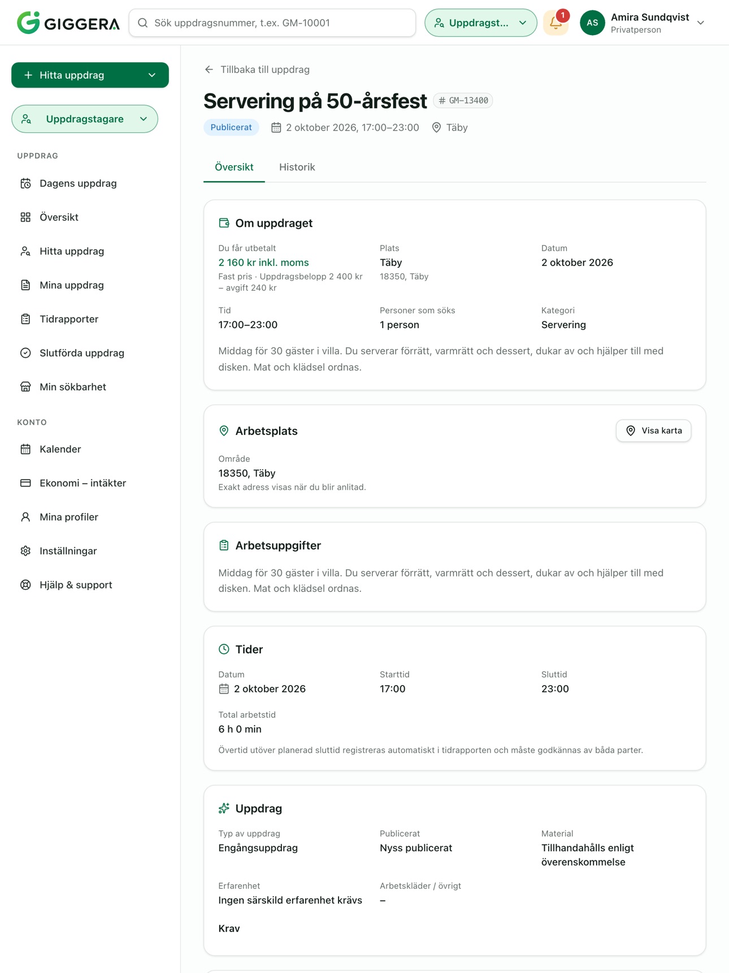
Task: Click the Om uppdraget wallet icon
Action: click(224, 223)
